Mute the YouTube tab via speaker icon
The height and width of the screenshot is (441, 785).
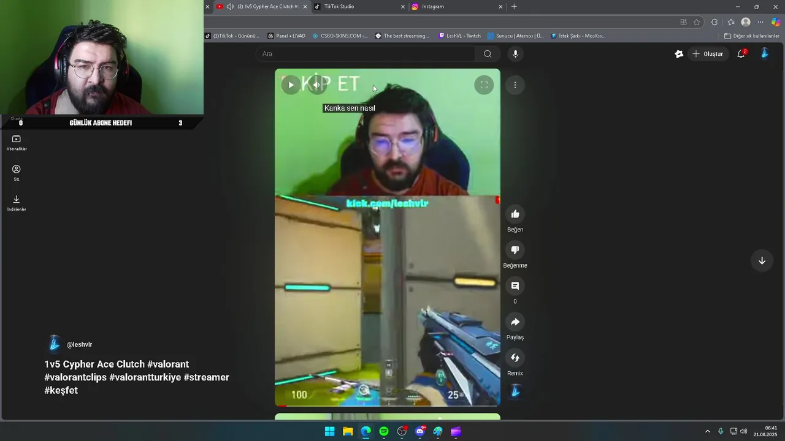[x=230, y=7]
